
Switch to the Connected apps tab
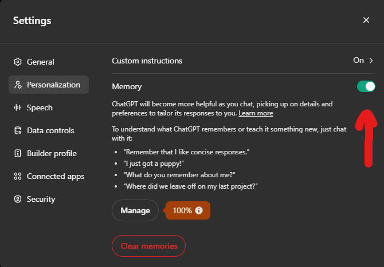(49, 176)
